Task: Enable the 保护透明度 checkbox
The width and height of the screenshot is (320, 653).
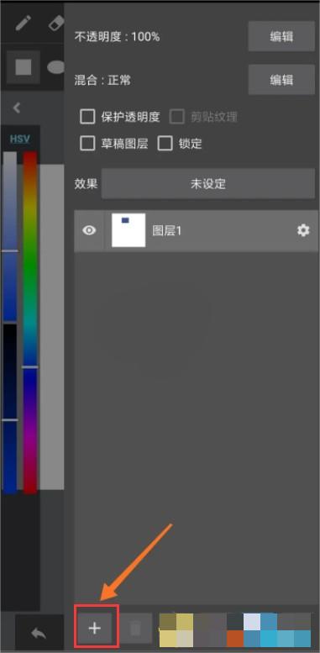Action: 87,117
